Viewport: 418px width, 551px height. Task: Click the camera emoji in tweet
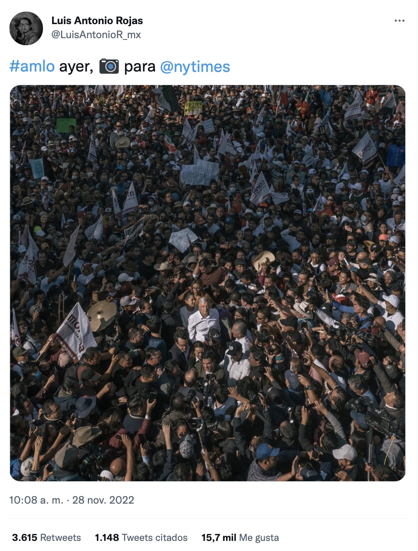click(109, 66)
